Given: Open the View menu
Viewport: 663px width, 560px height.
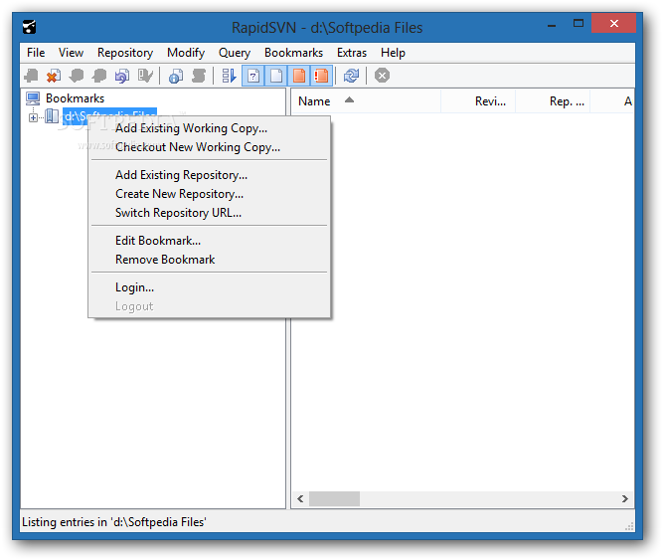Looking at the screenshot, I should pyautogui.click(x=71, y=53).
